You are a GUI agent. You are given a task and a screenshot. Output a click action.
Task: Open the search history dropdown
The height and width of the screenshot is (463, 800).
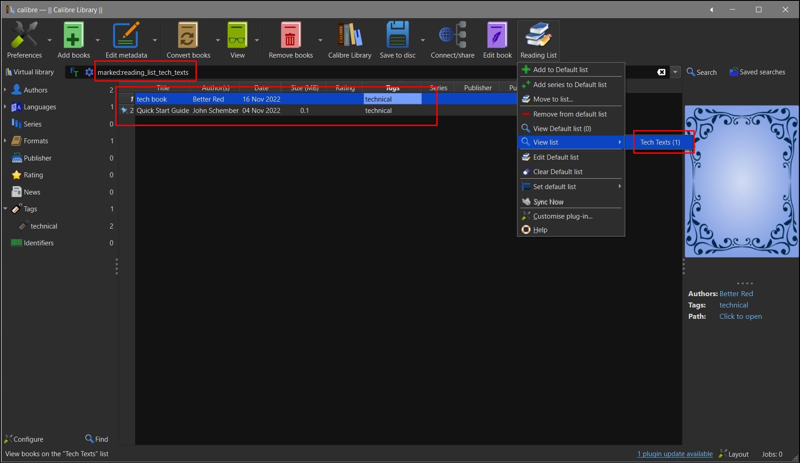coord(675,72)
